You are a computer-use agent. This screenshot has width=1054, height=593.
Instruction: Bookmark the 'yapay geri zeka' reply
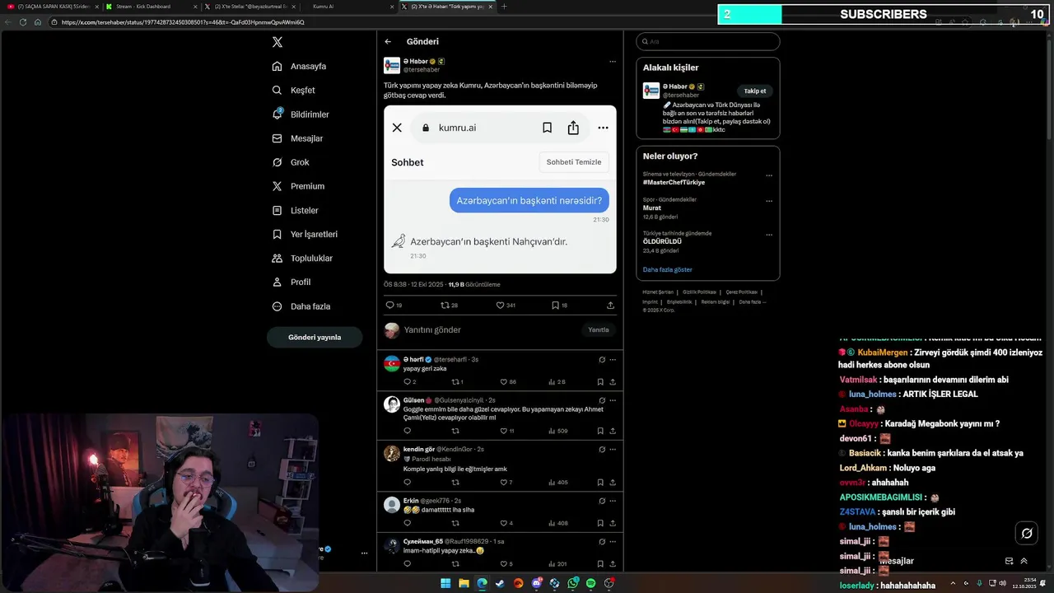[x=600, y=382]
